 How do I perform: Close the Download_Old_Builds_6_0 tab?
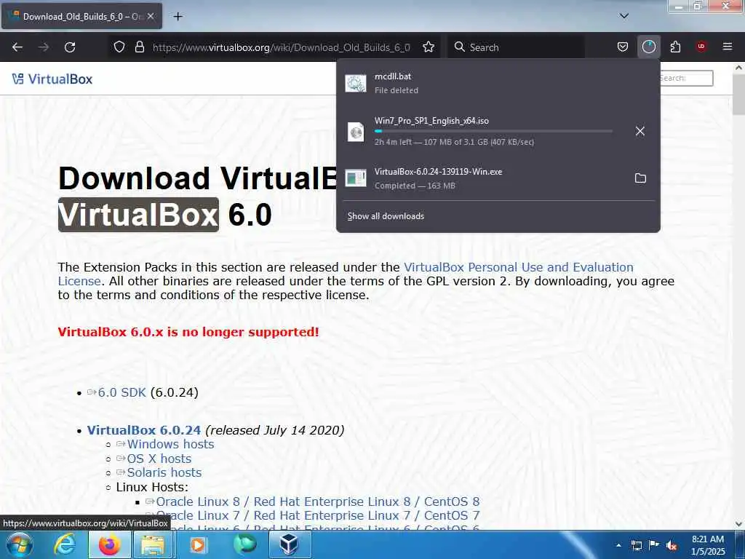pyautogui.click(x=151, y=16)
